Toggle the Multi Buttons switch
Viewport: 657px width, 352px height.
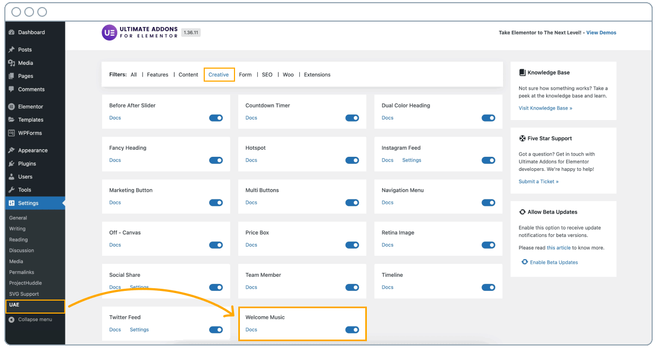point(352,203)
